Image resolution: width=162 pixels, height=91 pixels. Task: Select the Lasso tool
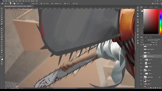[2, 13]
